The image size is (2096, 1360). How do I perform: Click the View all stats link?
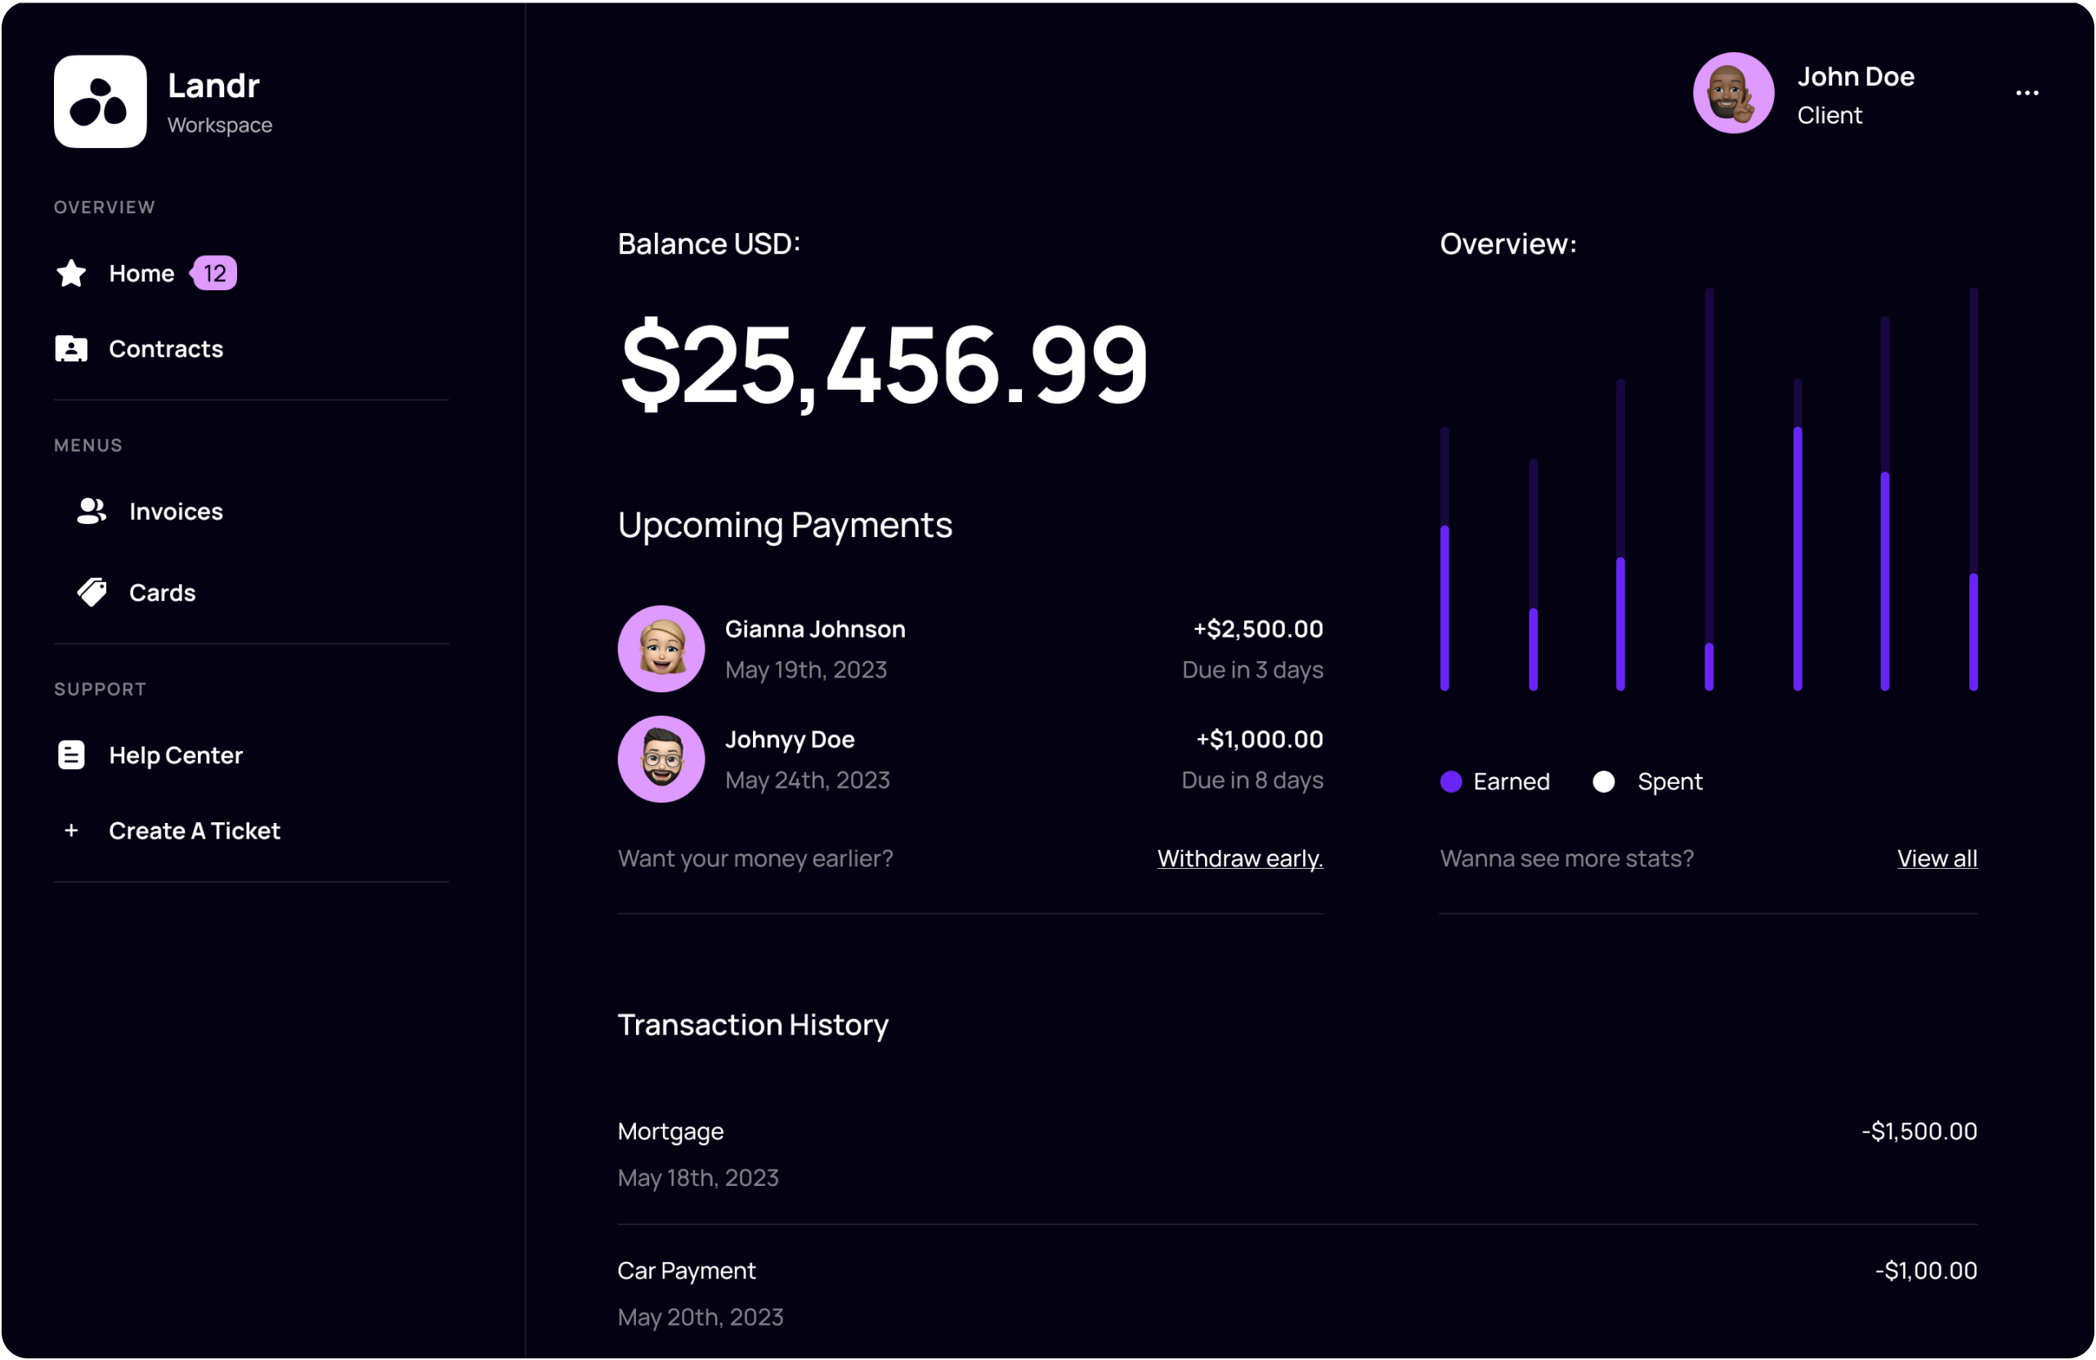(1937, 858)
